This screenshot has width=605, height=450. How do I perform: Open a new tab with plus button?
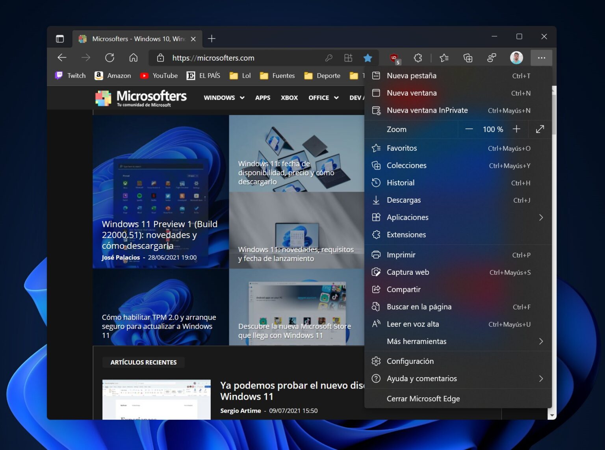(x=212, y=39)
